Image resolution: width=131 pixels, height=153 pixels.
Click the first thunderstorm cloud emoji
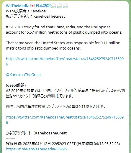54,6
